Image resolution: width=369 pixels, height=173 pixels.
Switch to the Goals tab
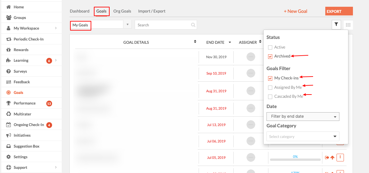click(102, 11)
